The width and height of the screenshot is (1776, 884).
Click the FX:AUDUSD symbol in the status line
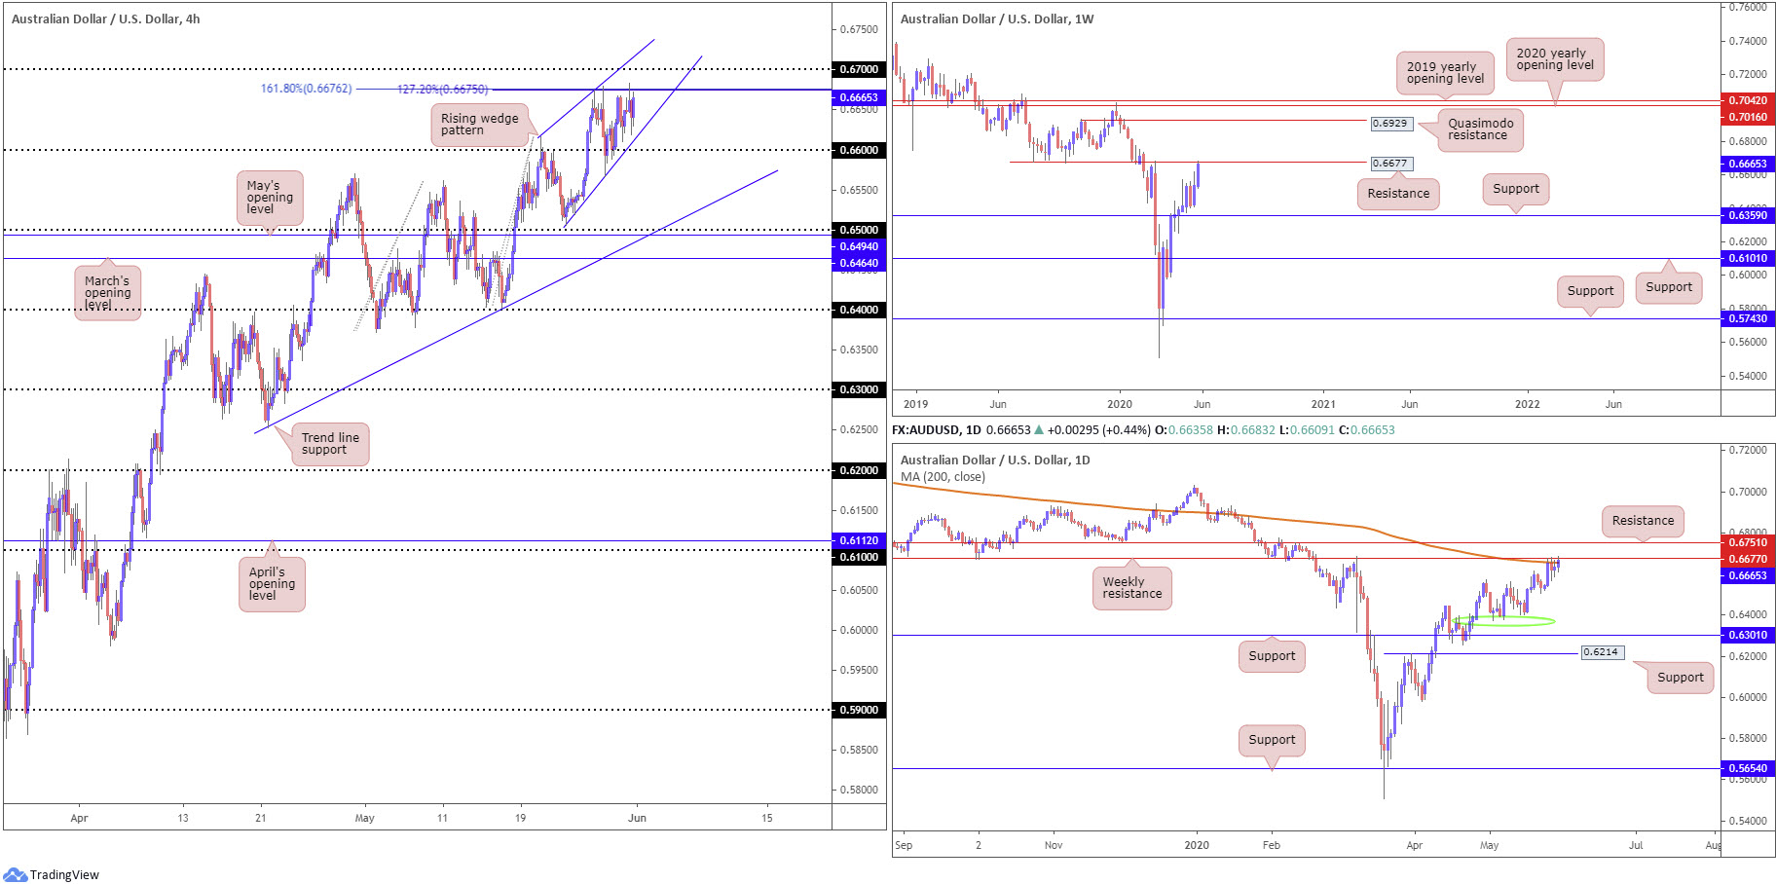[925, 429]
